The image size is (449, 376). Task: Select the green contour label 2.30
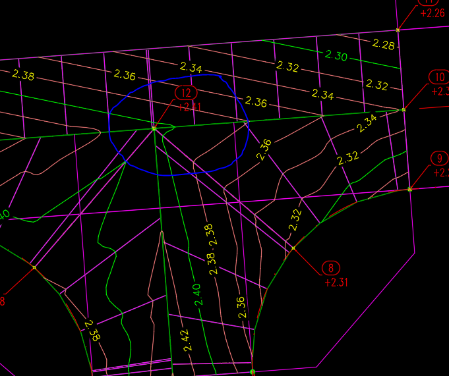pyautogui.click(x=336, y=55)
